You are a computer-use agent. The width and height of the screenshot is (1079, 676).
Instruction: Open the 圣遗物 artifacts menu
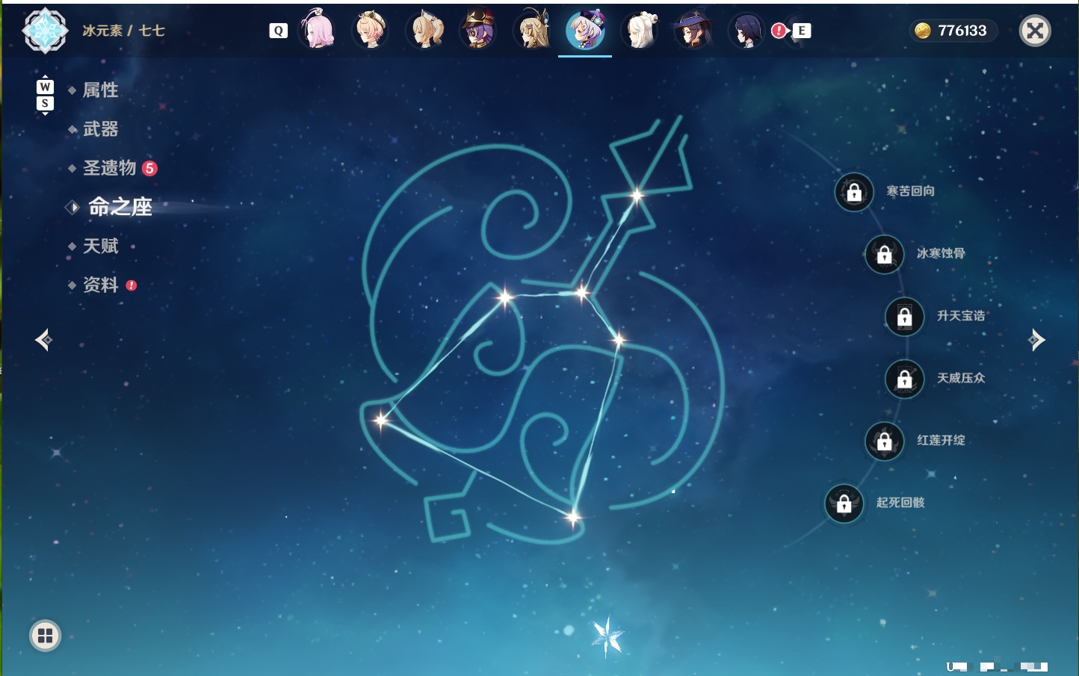point(110,168)
